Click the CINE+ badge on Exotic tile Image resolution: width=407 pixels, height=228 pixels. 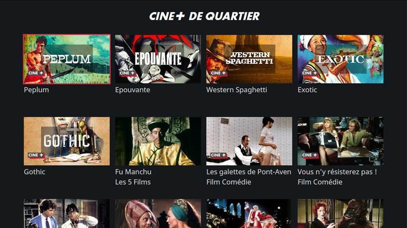309,73
